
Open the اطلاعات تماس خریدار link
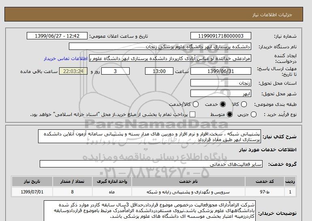(66, 59)
